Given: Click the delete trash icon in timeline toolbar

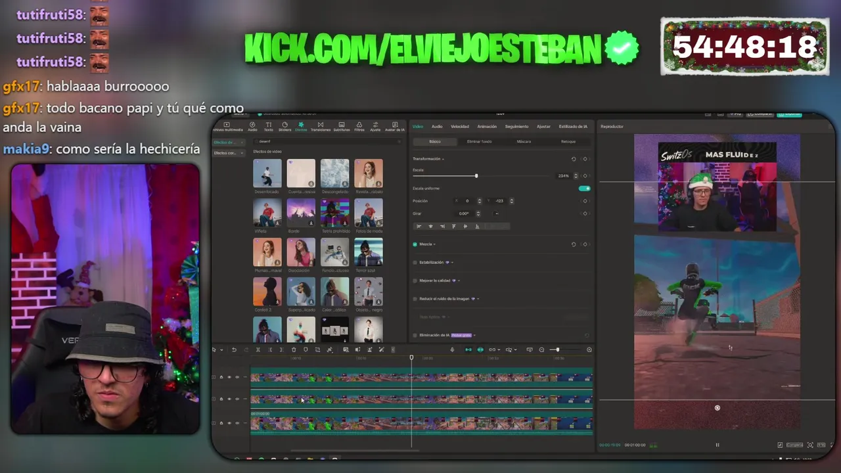Looking at the screenshot, I should point(294,349).
